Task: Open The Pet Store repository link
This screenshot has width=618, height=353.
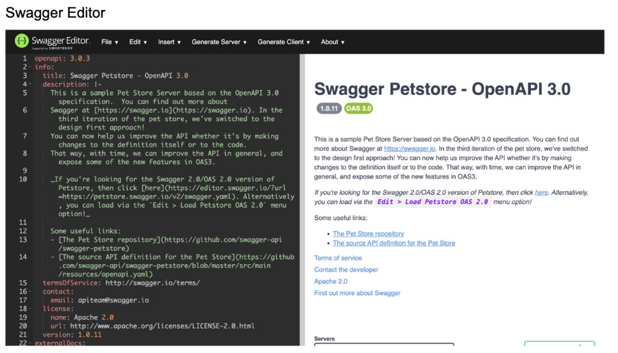Action: click(x=368, y=234)
